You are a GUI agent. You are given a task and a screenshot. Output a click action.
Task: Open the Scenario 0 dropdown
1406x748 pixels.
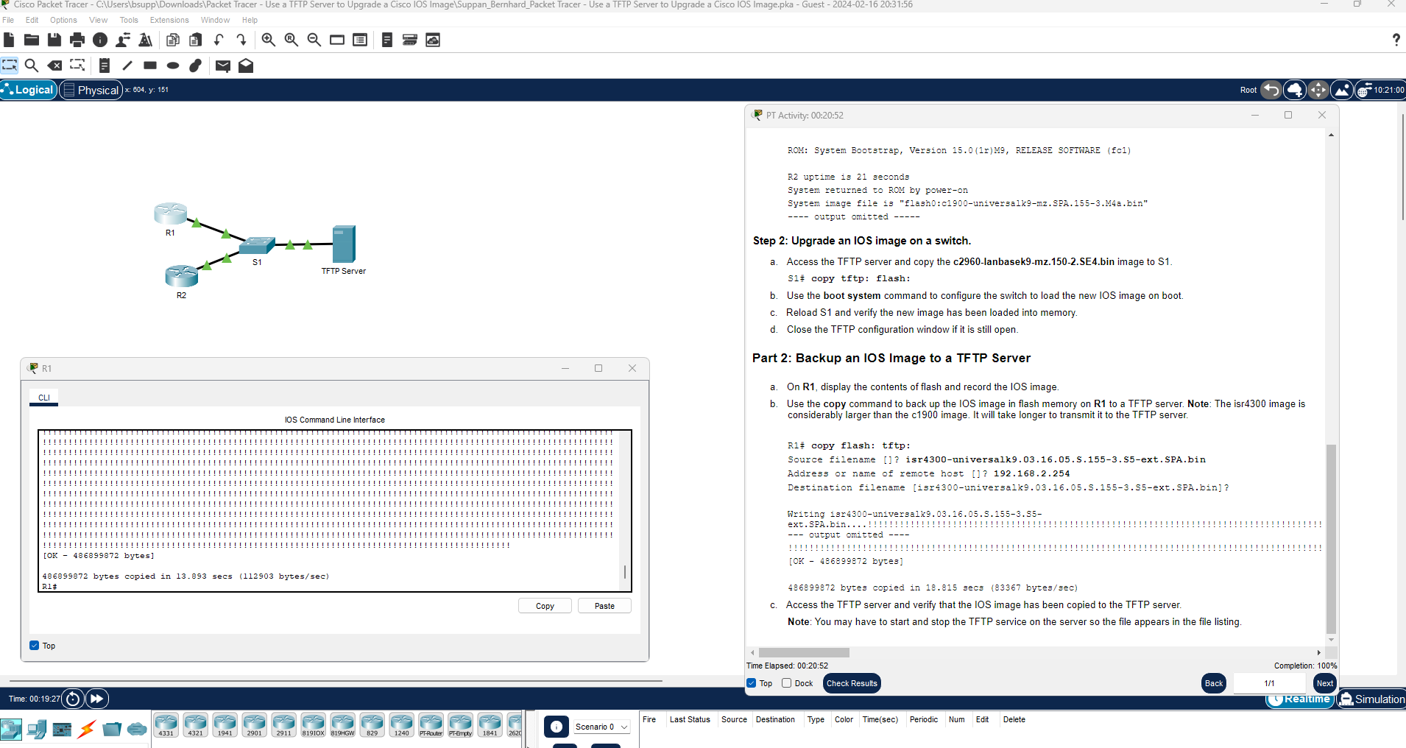click(601, 727)
